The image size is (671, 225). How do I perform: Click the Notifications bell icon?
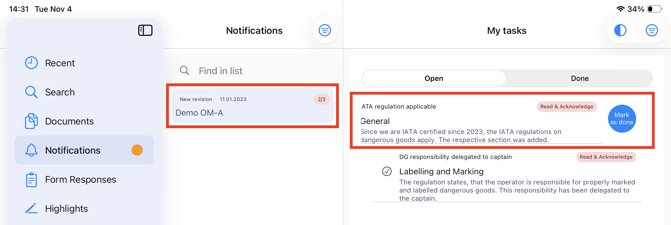pyautogui.click(x=31, y=150)
